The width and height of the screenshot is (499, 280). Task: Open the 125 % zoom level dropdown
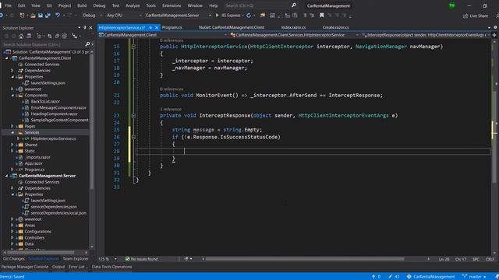point(108,259)
